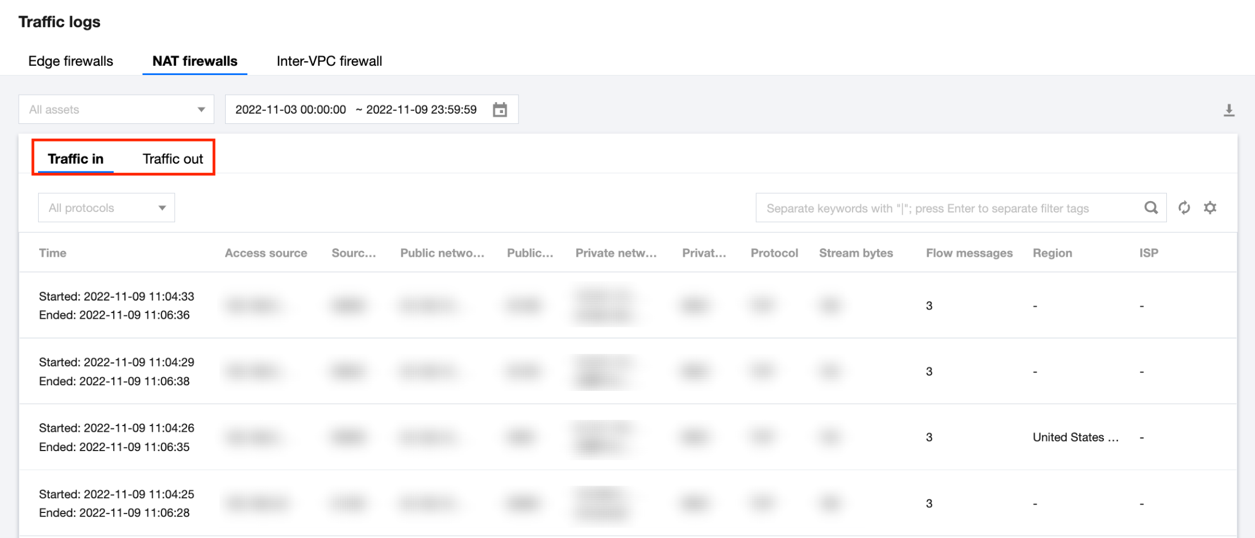The width and height of the screenshot is (1255, 538).
Task: Open the All protocols dropdown
Action: tap(106, 208)
